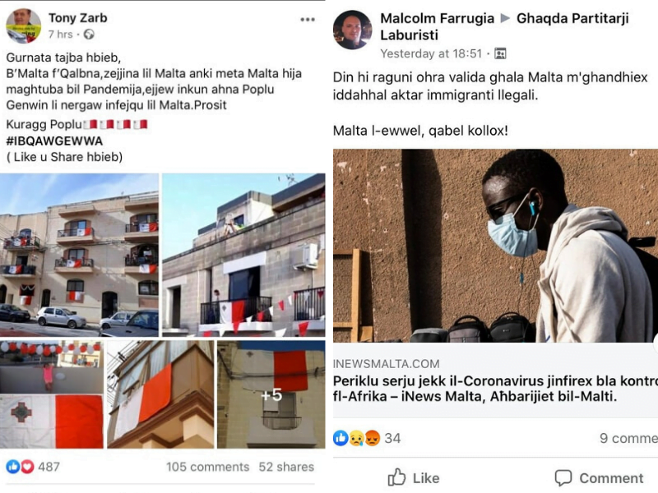
Task: Click the #IBQAWGEWWA hashtag
Action: click(54, 141)
